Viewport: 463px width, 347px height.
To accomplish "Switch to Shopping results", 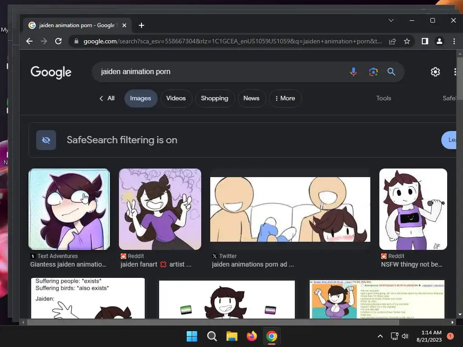I will click(215, 98).
